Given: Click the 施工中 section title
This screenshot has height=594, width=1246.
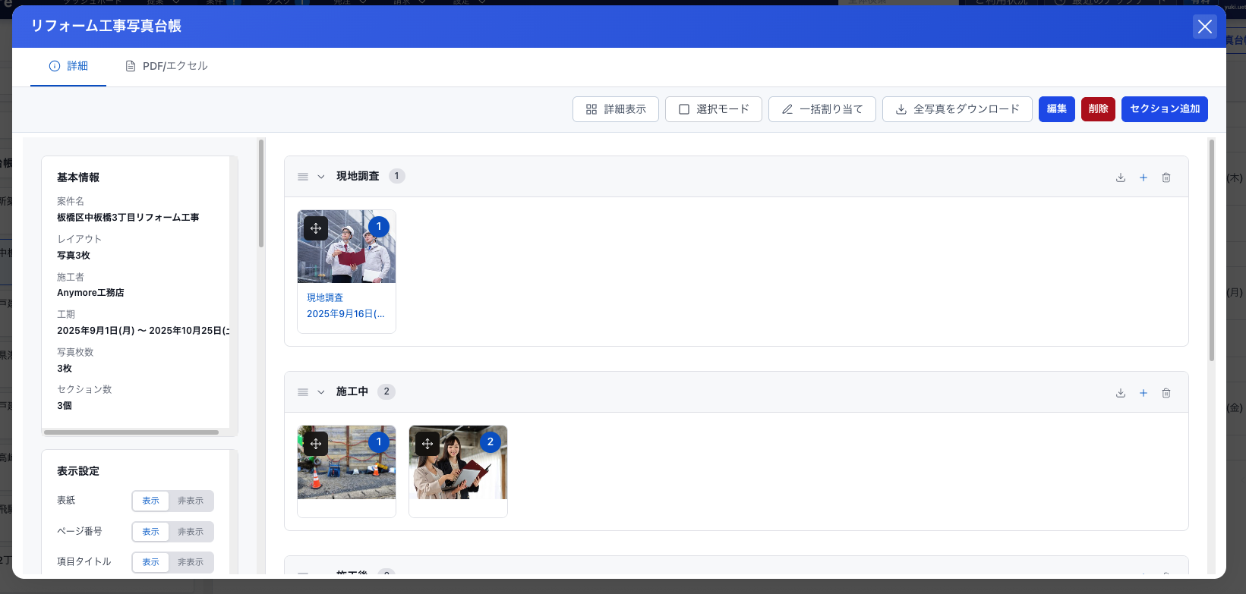Looking at the screenshot, I should click(352, 391).
